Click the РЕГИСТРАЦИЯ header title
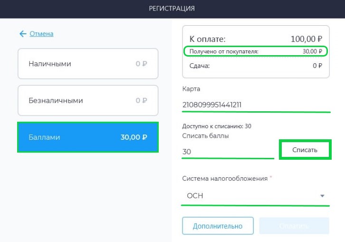 click(172, 9)
